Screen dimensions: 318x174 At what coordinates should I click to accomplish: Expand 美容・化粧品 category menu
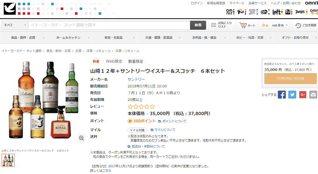(114, 38)
